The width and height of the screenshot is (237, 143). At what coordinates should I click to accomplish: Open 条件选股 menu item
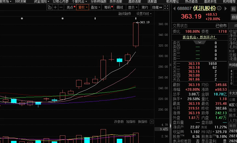tap(116, 2)
